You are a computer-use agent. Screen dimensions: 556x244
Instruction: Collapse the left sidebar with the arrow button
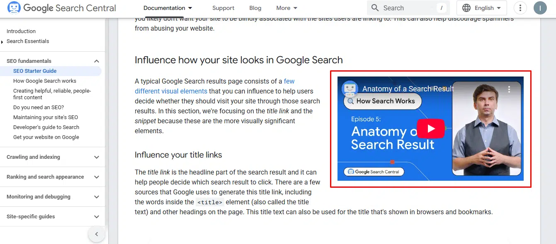coord(97,234)
